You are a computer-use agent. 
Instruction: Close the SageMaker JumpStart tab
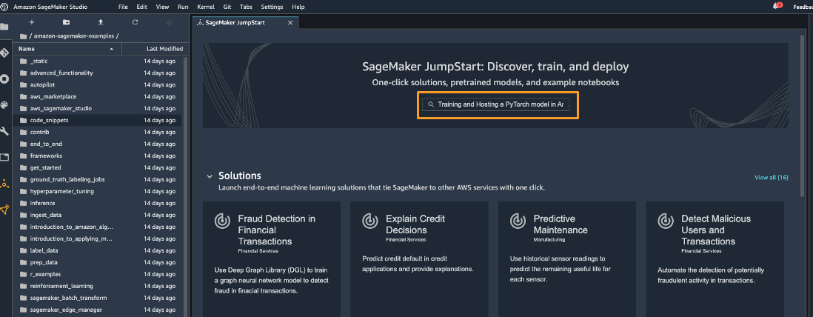290,23
